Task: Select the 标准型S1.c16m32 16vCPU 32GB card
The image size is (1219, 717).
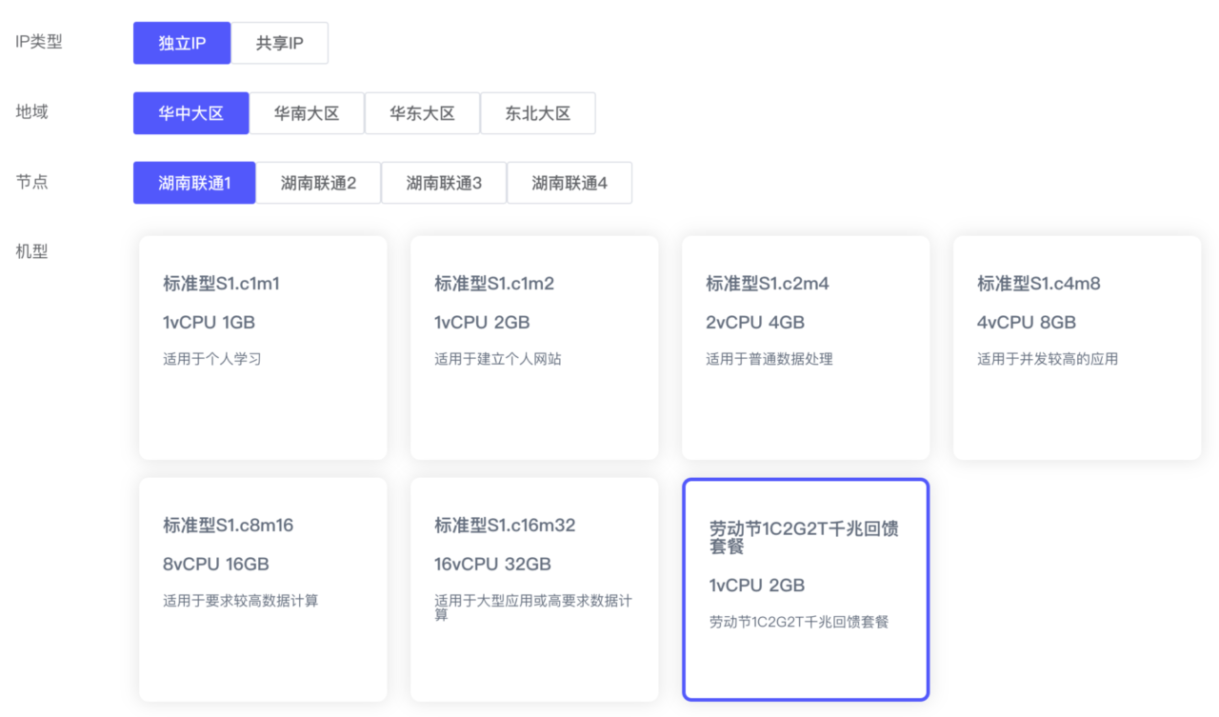Action: click(534, 589)
